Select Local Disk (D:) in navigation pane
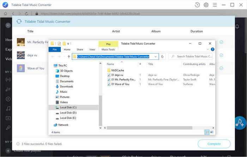 pos(68,113)
